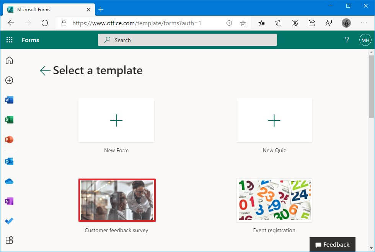Open OneDrive from the left sidebar
375x252 pixels.
coord(9,181)
